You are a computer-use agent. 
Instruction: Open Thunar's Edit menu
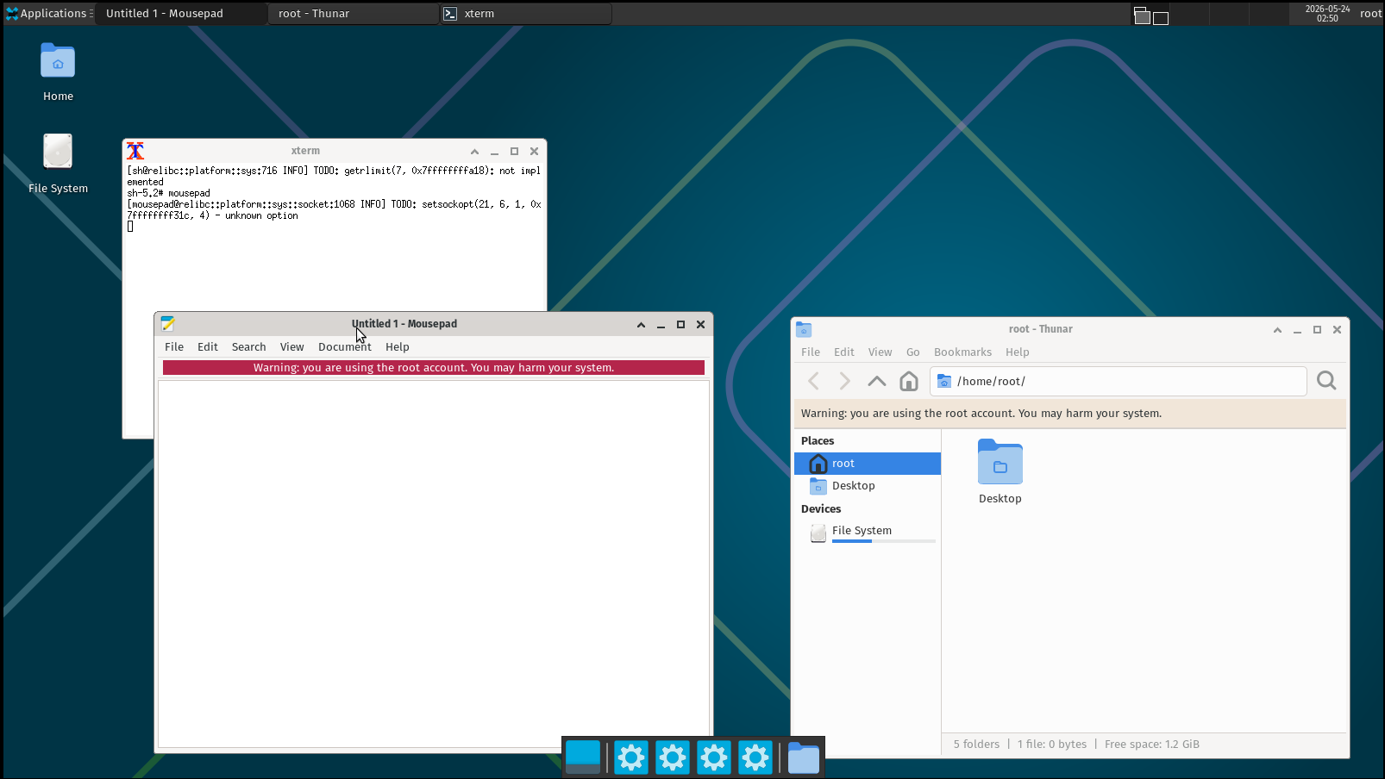coord(844,352)
